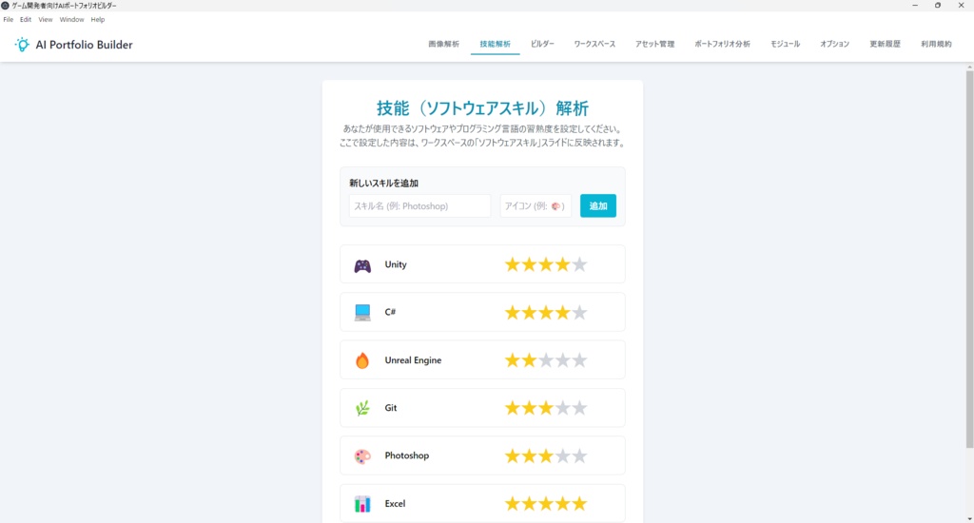Set Unity rating to four stars
The image size is (974, 523).
(562, 264)
